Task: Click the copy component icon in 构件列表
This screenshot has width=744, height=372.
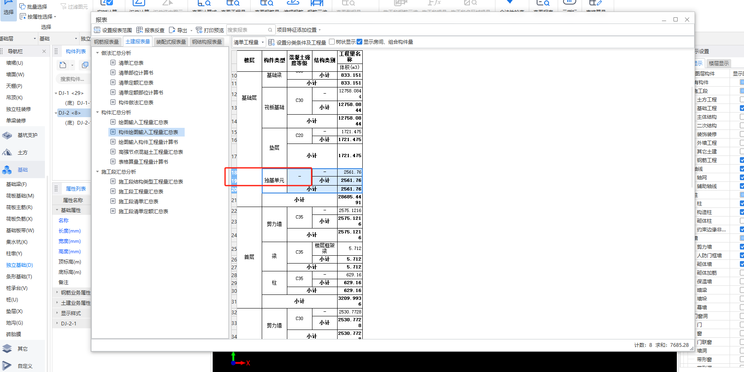Action: pos(85,65)
